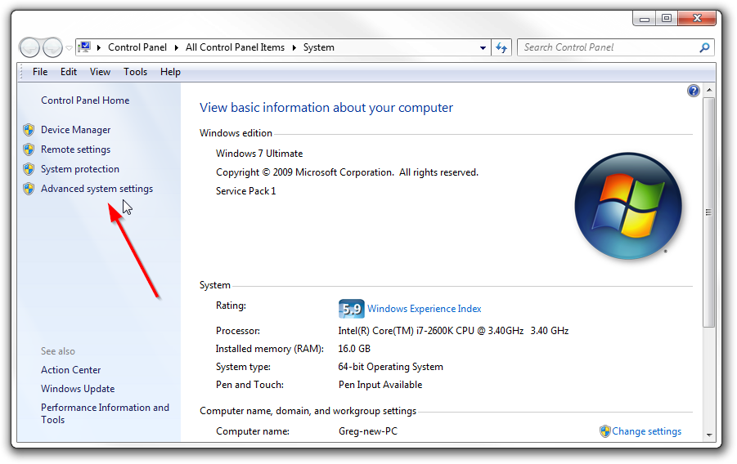Click the Copyright 2009 Microsoft Corporation text
The height and width of the screenshot is (464, 737).
click(x=348, y=172)
